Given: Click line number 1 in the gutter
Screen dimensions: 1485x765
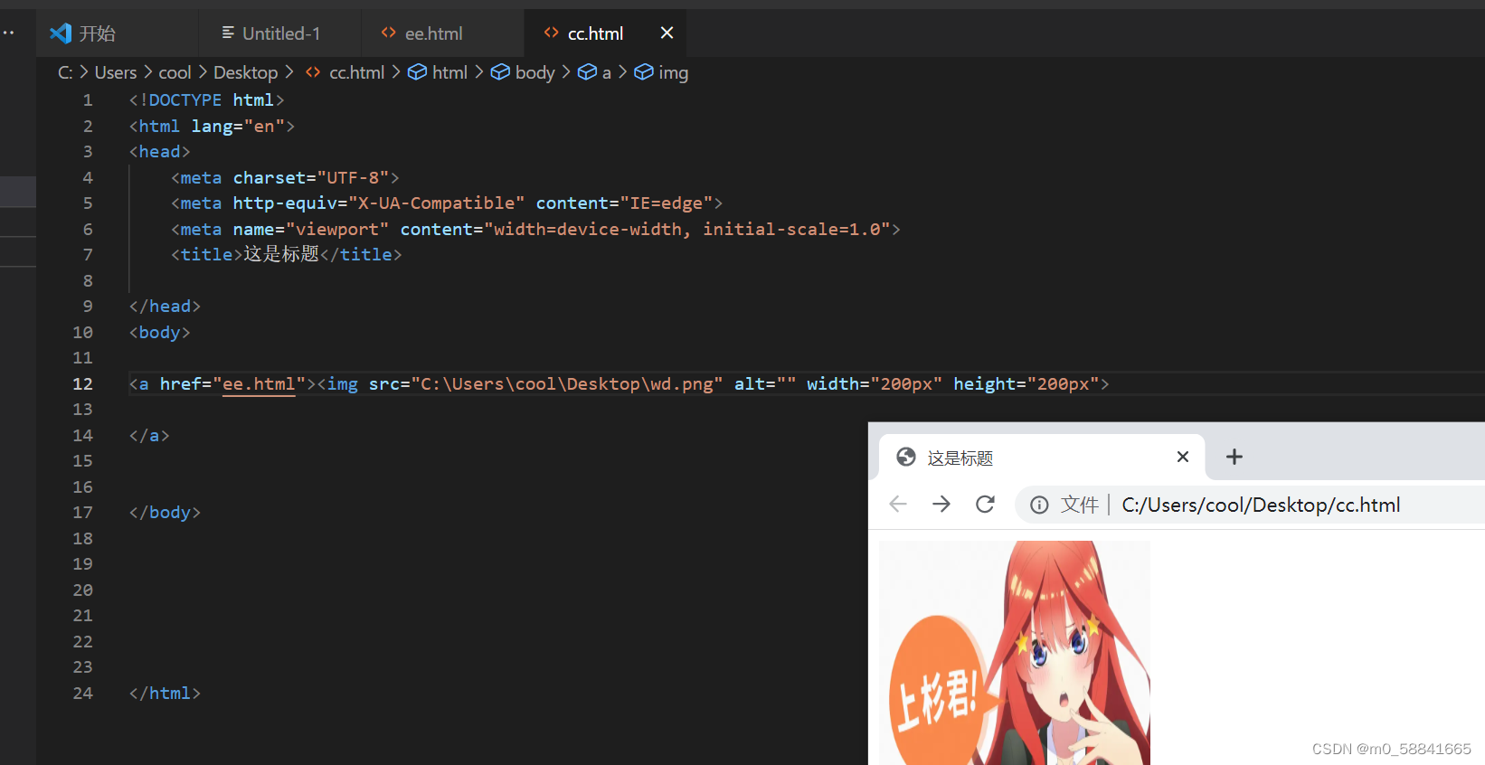Looking at the screenshot, I should [88, 99].
